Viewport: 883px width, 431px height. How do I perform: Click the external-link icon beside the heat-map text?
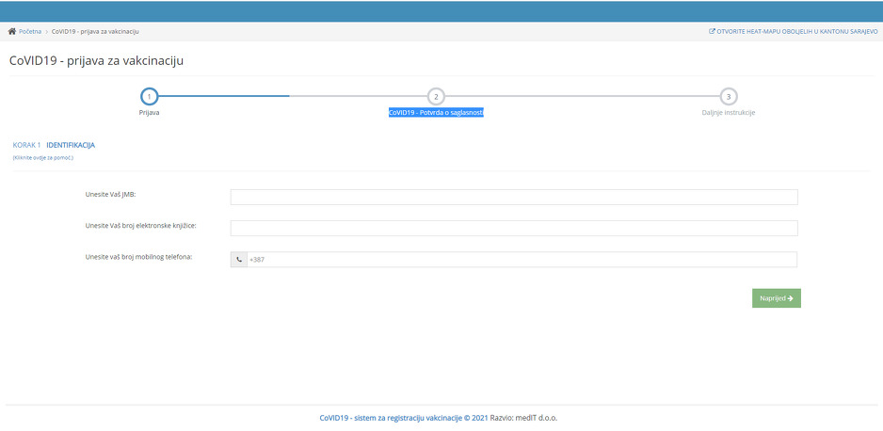pos(712,31)
